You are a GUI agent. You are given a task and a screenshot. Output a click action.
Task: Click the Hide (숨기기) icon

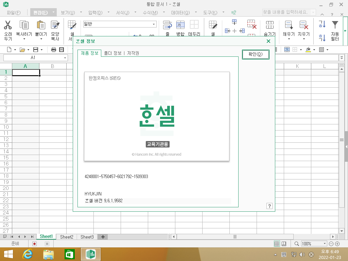coord(269,25)
